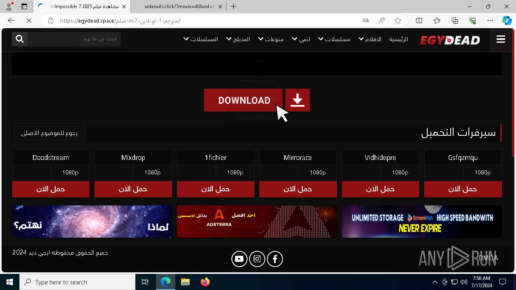This screenshot has width=516, height=290.
Task: Launch File Explorer from taskbar
Action: click(185, 282)
